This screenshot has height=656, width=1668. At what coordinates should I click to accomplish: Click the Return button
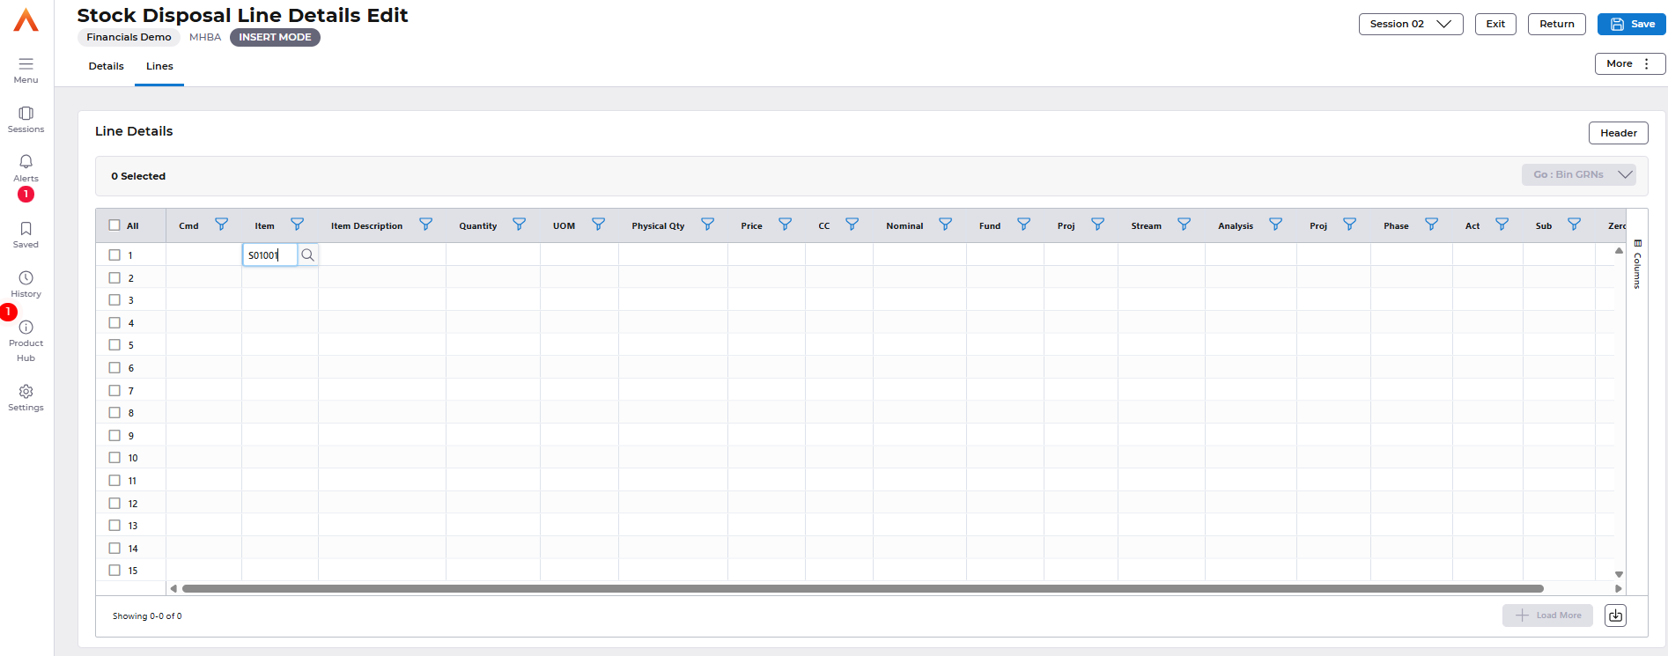pyautogui.click(x=1557, y=24)
